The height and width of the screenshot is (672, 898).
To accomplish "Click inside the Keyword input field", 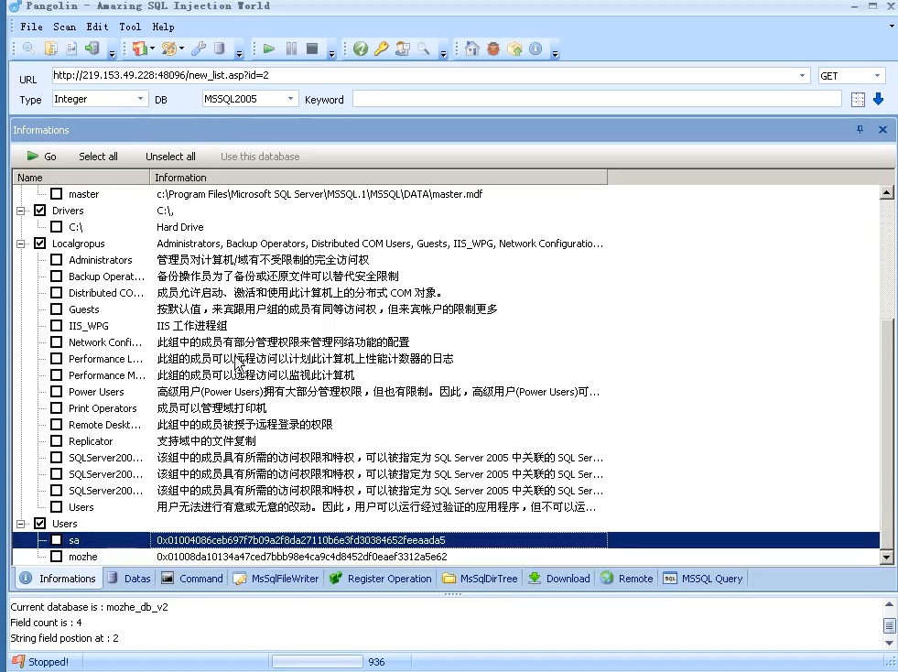I will coord(597,99).
